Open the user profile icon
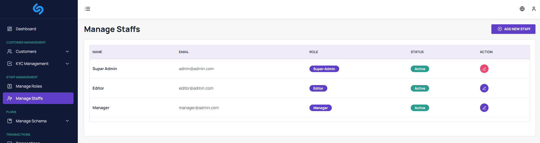The height and width of the screenshot is (143, 540). coord(533,9)
